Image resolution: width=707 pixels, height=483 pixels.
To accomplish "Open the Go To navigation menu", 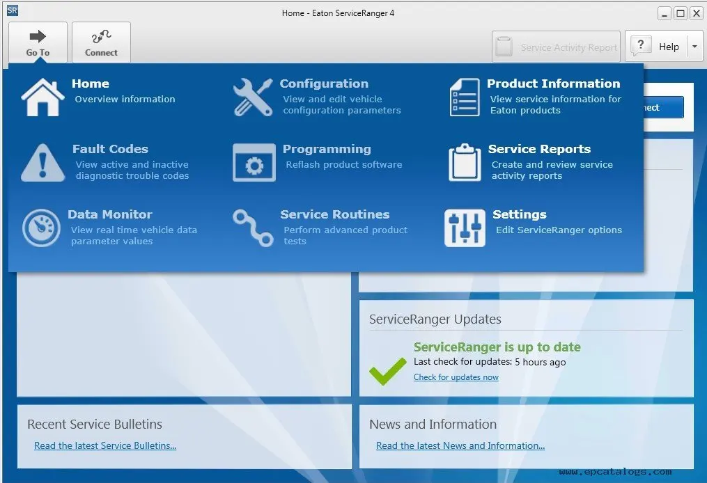I will tap(38, 42).
